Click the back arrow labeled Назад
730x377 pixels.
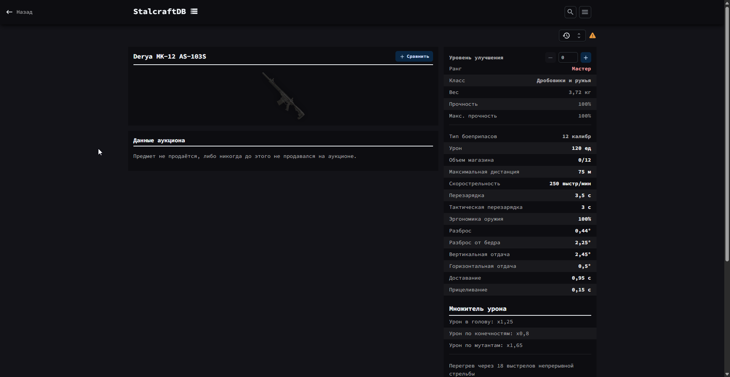tap(19, 12)
